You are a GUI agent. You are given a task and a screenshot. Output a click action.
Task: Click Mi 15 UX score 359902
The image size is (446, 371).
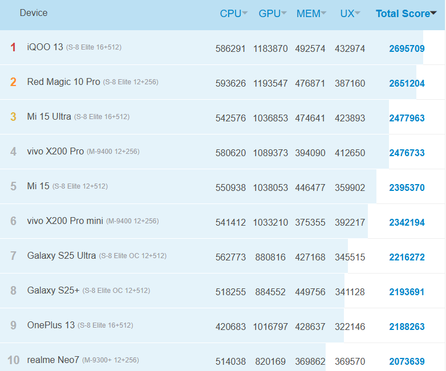pos(350,187)
